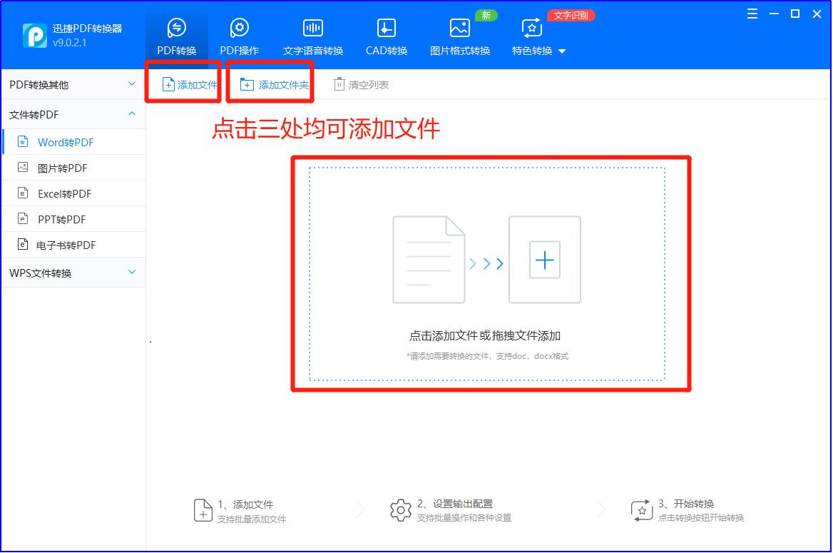Click the 文字语音转换 speech conversion icon
The image size is (833, 553).
tap(312, 29)
